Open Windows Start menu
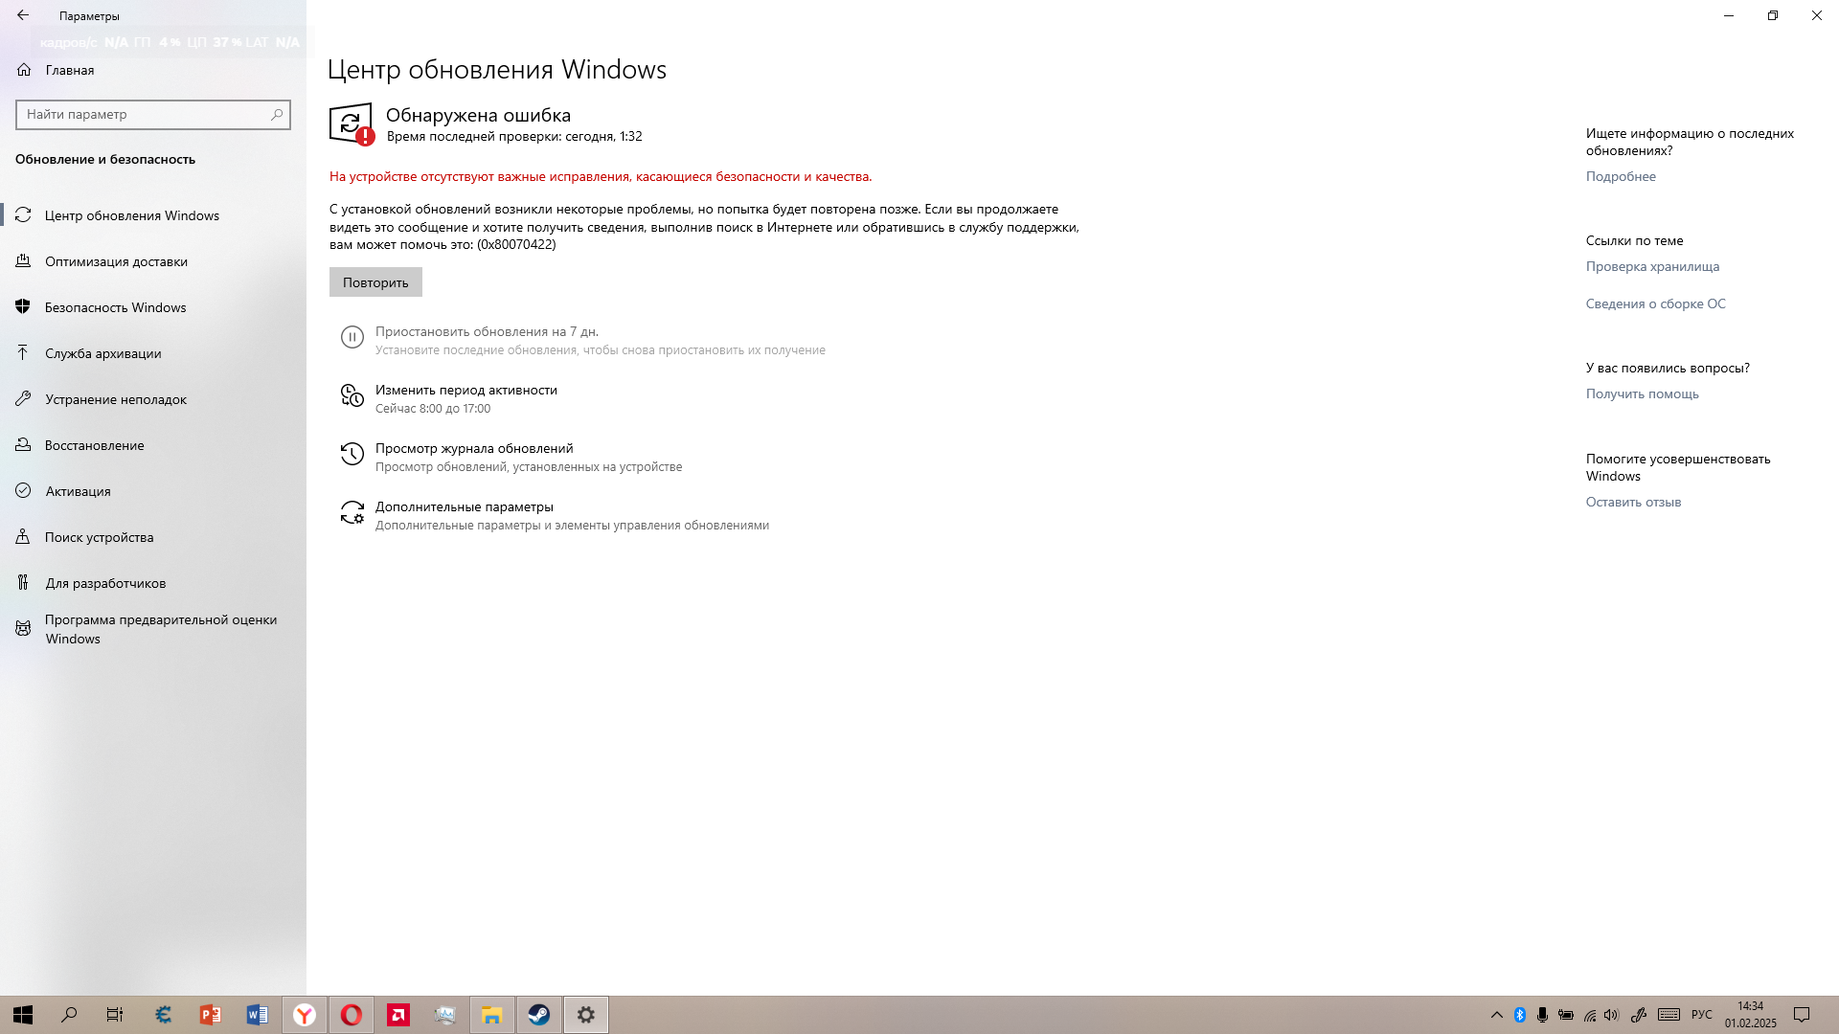 pyautogui.click(x=23, y=1015)
